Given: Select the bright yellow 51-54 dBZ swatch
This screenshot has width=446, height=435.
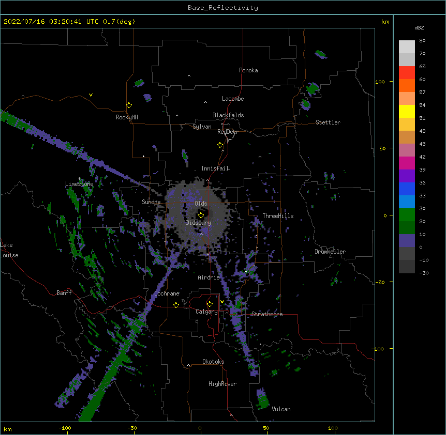Looking at the screenshot, I should click(407, 111).
